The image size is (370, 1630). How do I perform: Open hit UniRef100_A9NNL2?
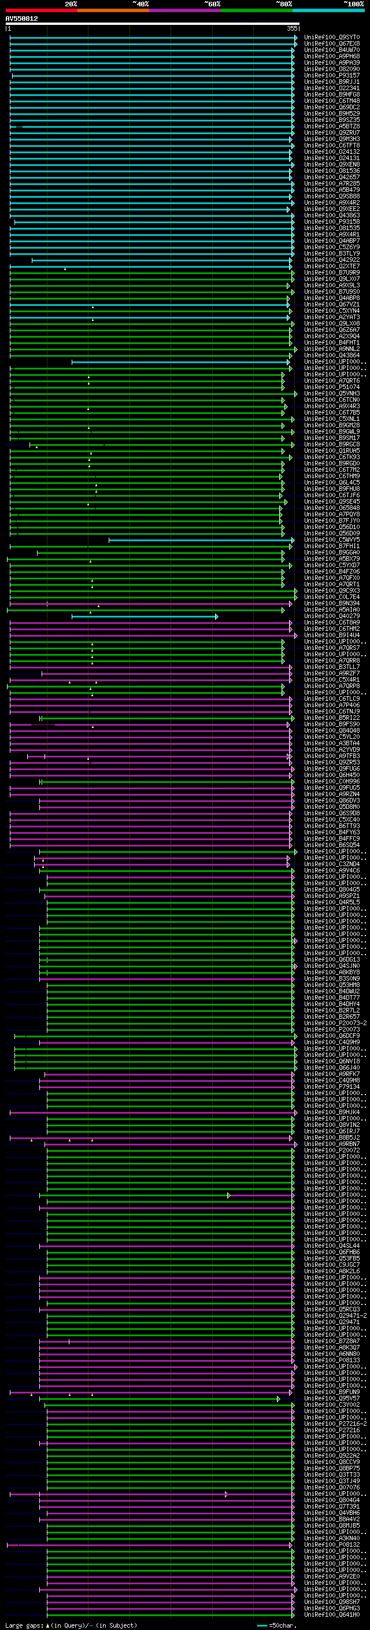pos(331,349)
